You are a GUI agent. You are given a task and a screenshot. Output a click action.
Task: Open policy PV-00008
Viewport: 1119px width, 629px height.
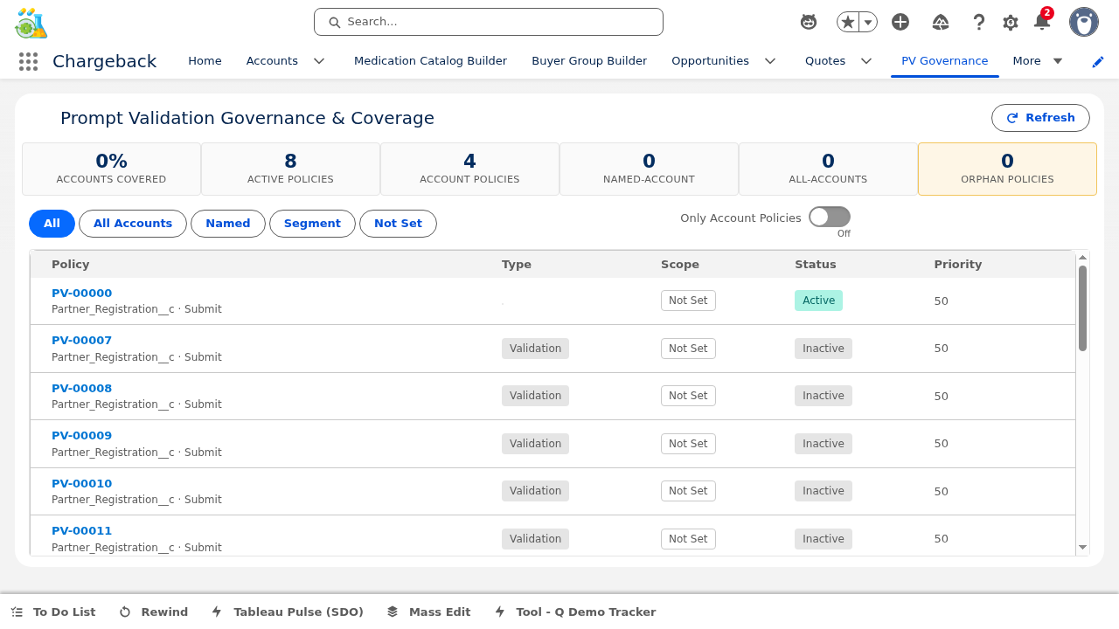(81, 389)
